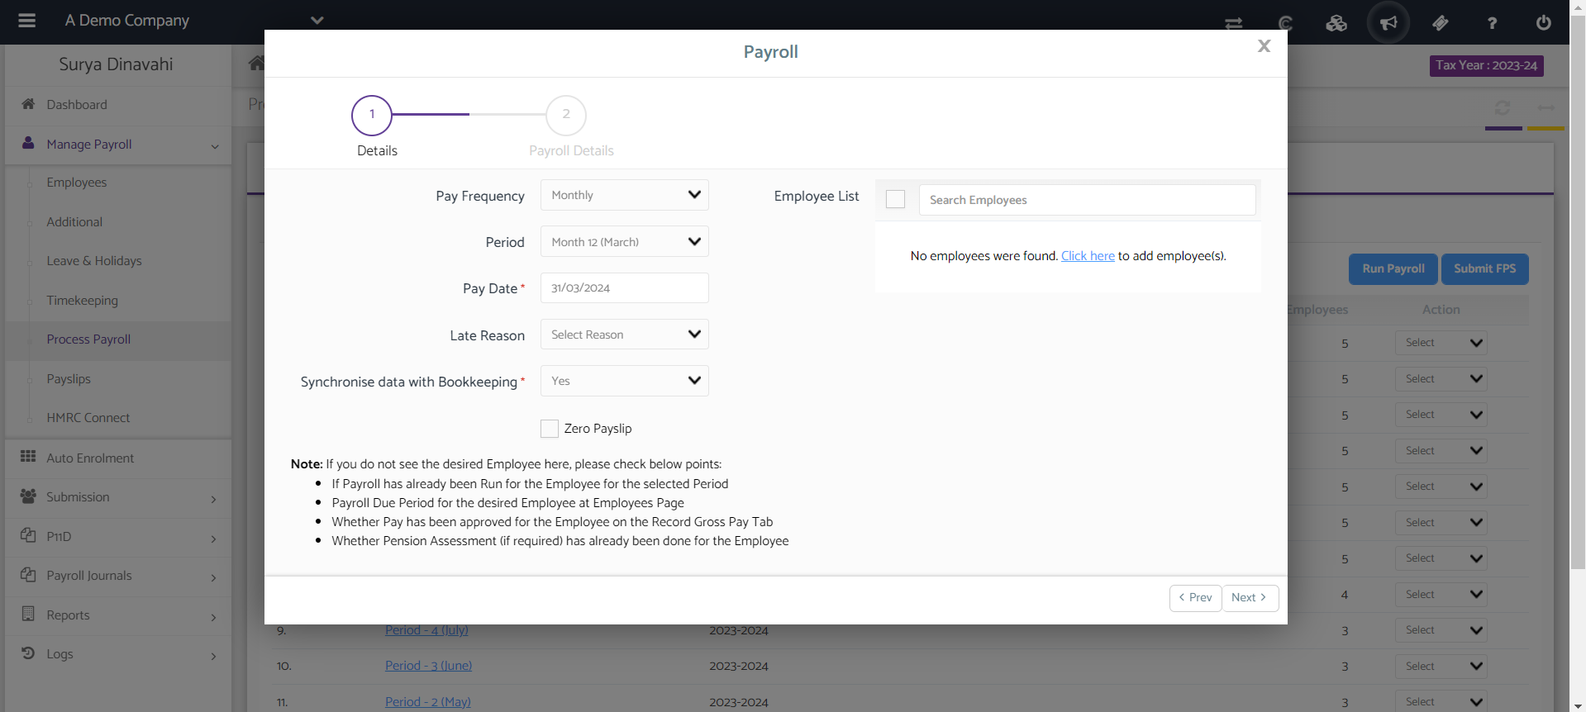Screen dimensions: 1586x712
Task: Click the Submit FPS button
Action: (1485, 269)
